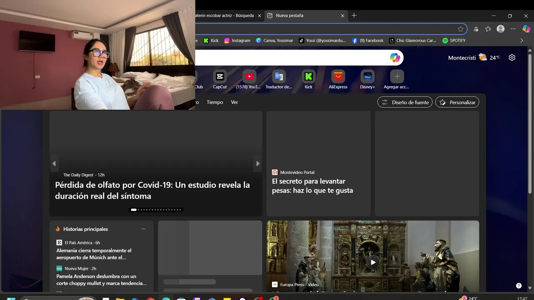Open El secreto para levantar pesas article
The image size is (534, 300).
pyautogui.click(x=312, y=186)
